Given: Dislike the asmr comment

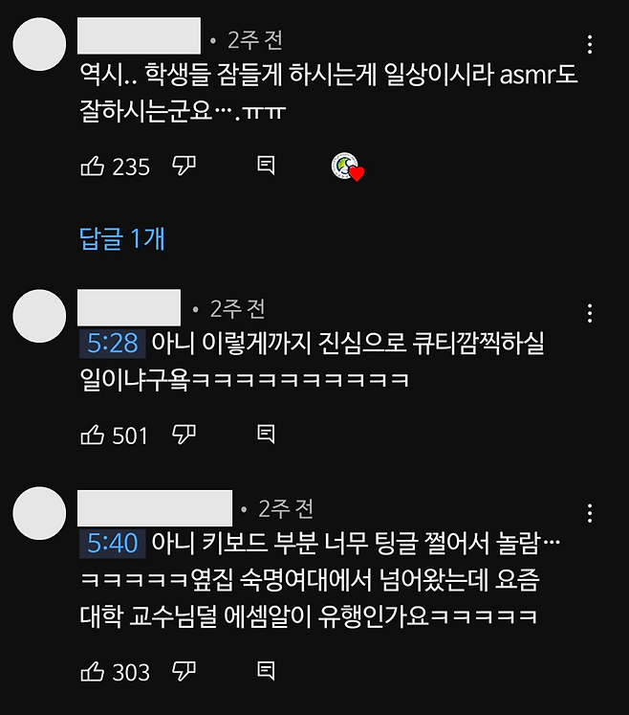Looking at the screenshot, I should (184, 166).
